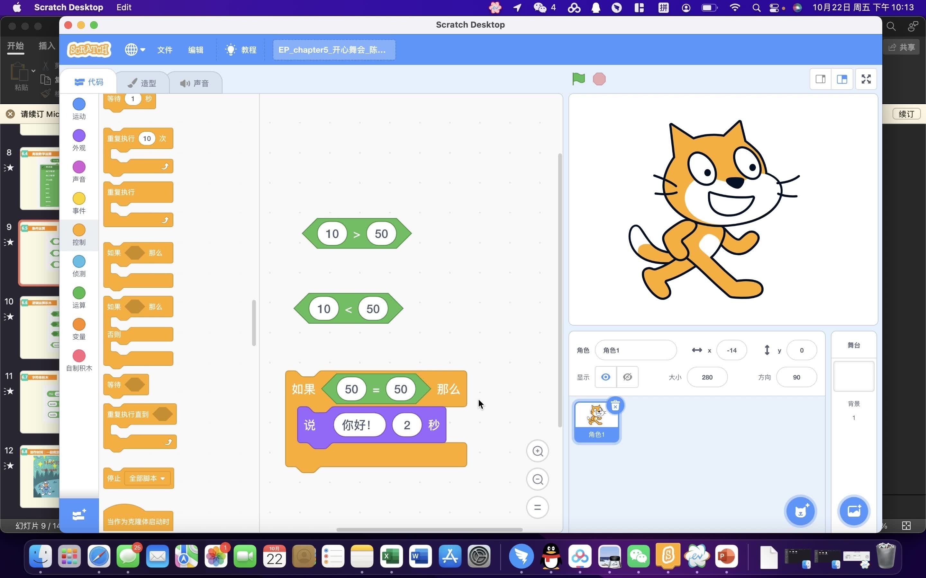Click the 大小 size input field
926x578 pixels.
[707, 377]
